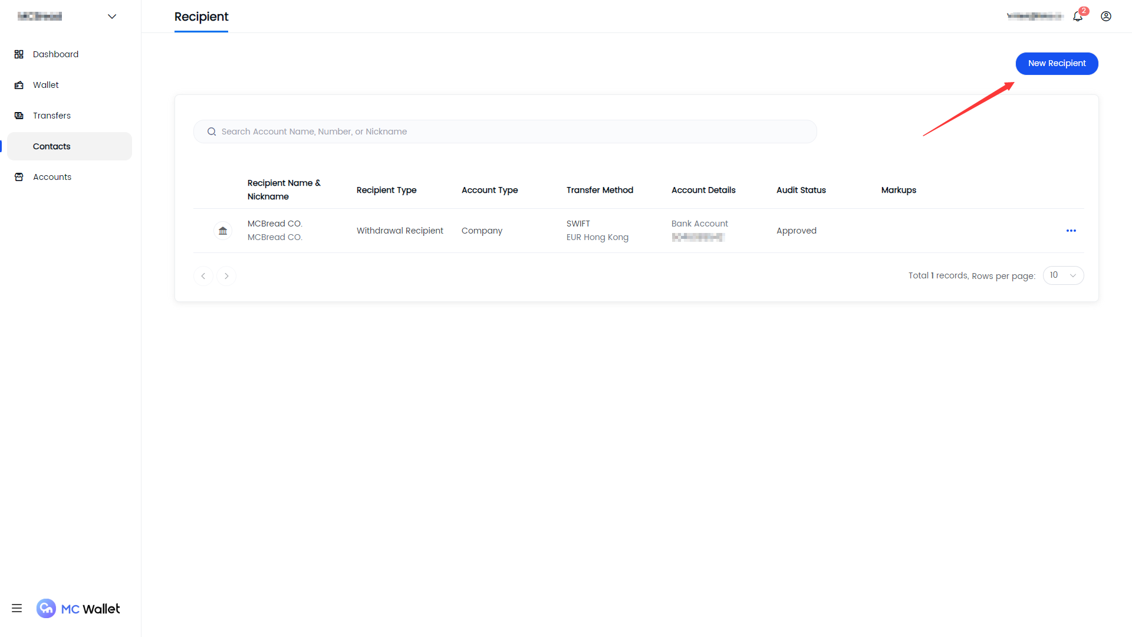Open notifications bell icon
Image resolution: width=1132 pixels, height=637 pixels.
point(1078,17)
